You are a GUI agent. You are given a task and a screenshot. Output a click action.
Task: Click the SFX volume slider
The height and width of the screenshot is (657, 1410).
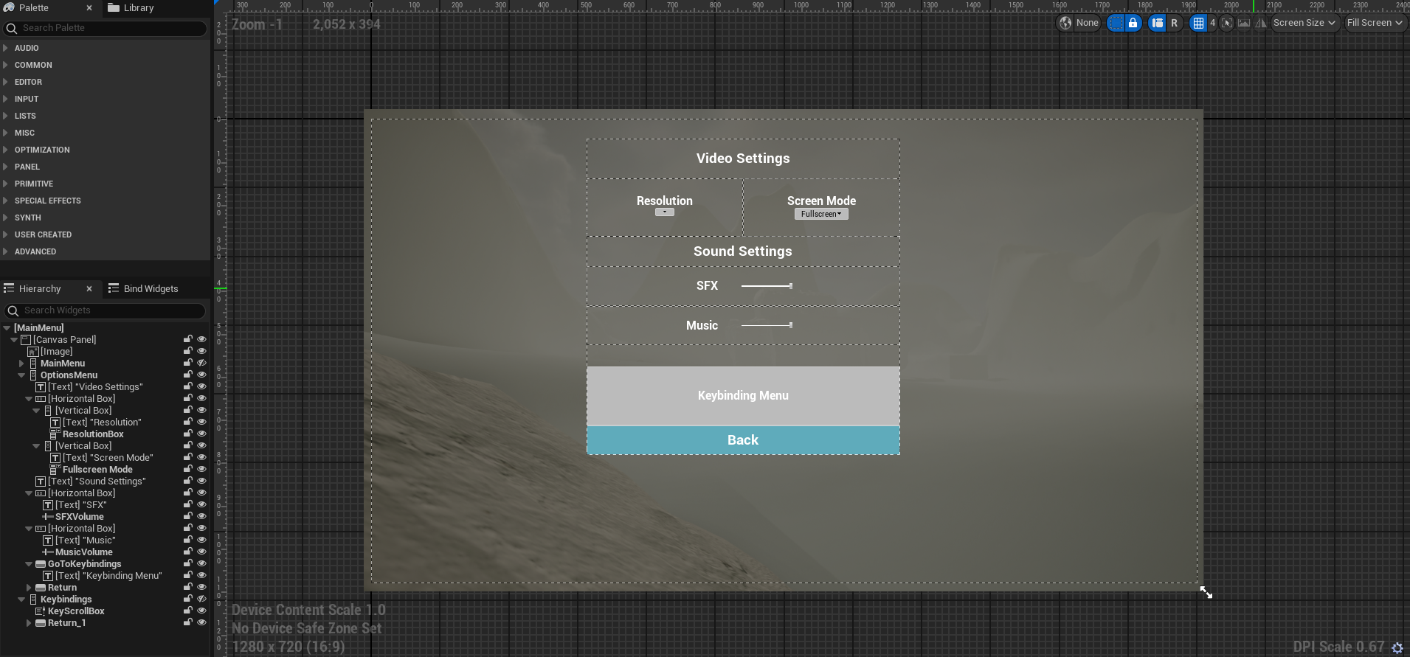pyautogui.click(x=767, y=286)
